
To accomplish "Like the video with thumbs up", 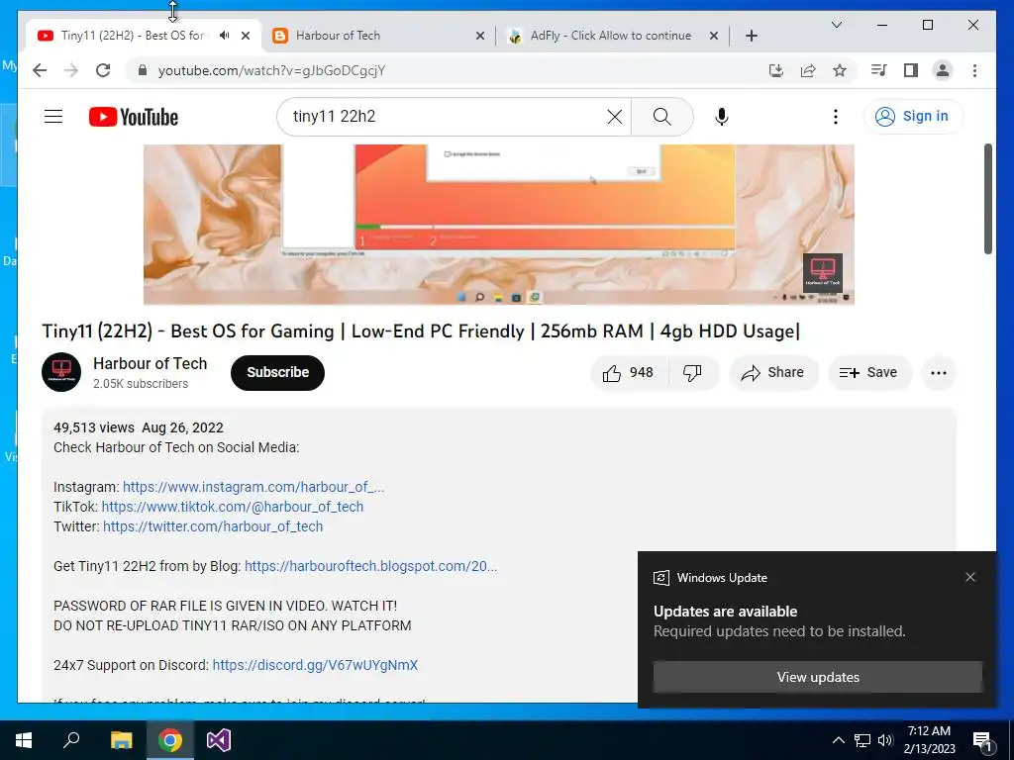I will 629,373.
